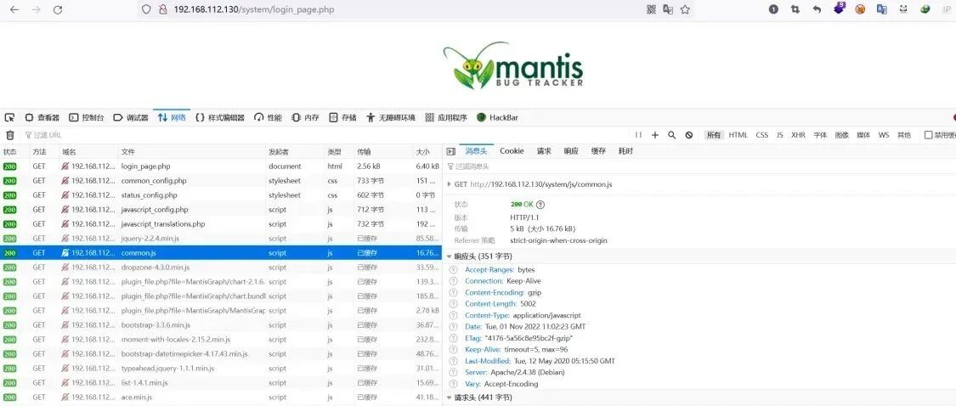Click the blue translate extension icon
956x406 pixels.
point(881,9)
